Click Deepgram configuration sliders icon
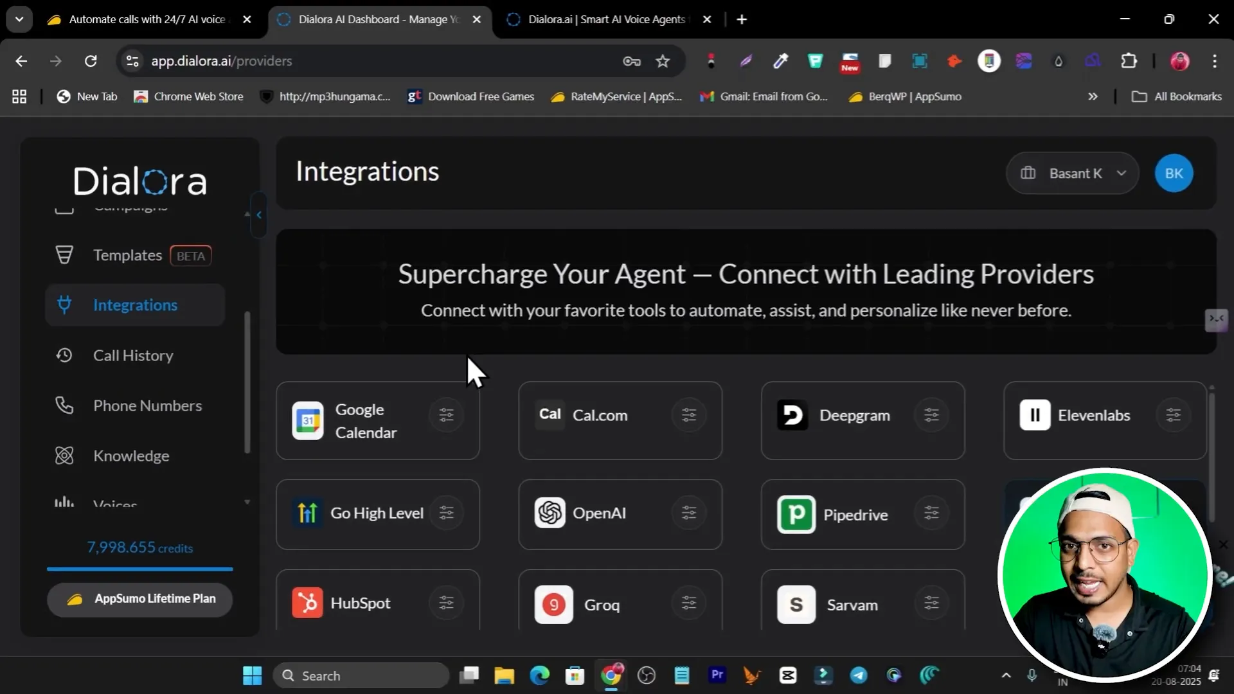Viewport: 1234px width, 694px height. click(x=931, y=415)
